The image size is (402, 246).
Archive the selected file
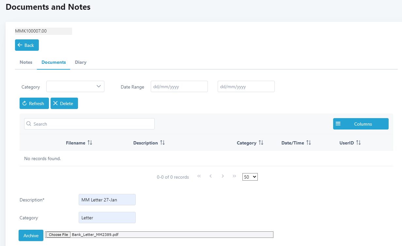tap(31, 236)
